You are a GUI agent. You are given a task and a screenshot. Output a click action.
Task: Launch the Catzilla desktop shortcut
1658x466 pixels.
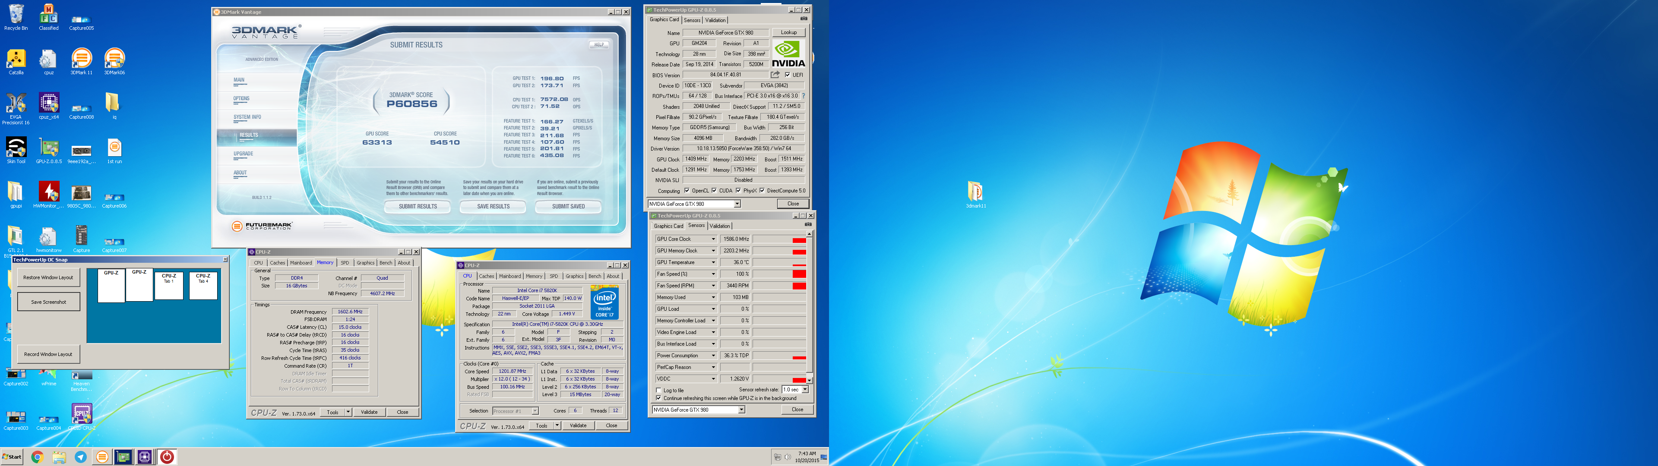16,62
